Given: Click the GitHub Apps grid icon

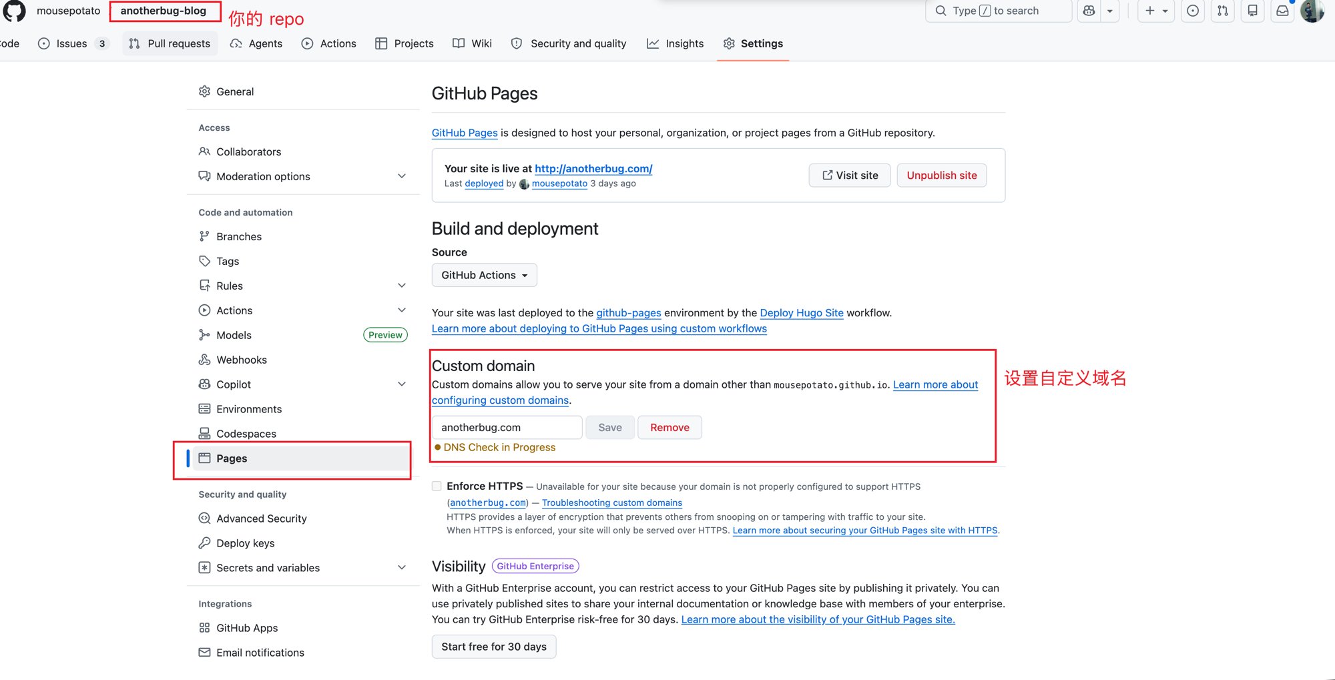Looking at the screenshot, I should coord(204,628).
